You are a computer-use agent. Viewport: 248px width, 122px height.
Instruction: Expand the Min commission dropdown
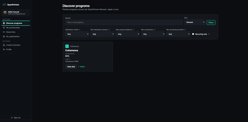tap(153, 34)
